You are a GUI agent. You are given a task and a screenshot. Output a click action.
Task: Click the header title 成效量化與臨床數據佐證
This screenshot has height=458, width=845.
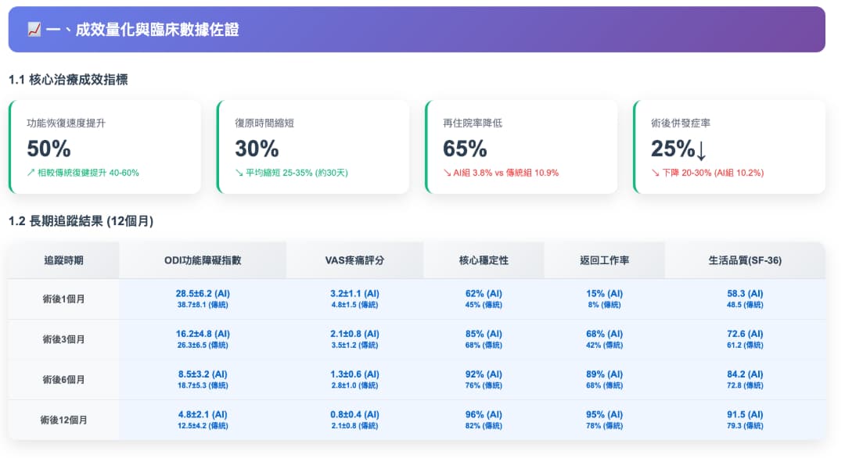(x=156, y=30)
